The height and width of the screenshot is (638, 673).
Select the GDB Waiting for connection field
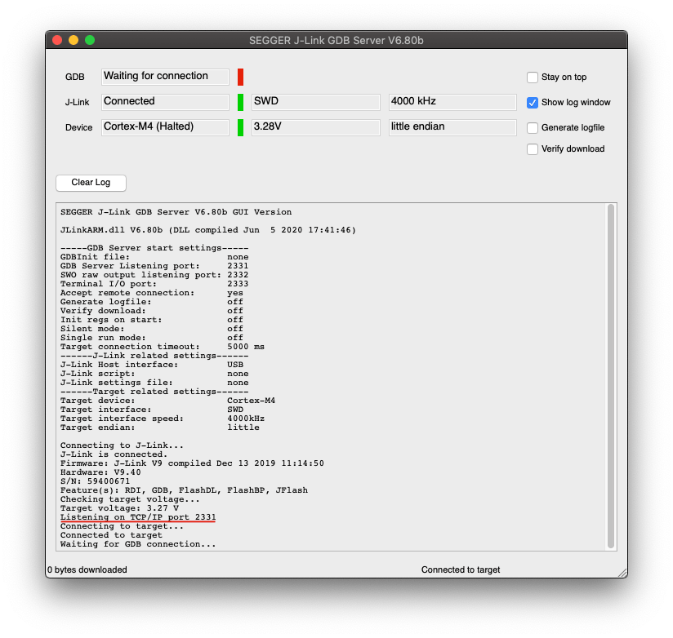coord(166,77)
